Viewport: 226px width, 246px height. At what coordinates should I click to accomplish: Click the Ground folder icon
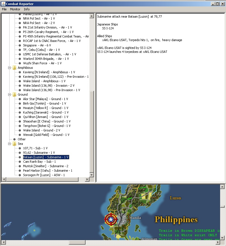(15, 94)
